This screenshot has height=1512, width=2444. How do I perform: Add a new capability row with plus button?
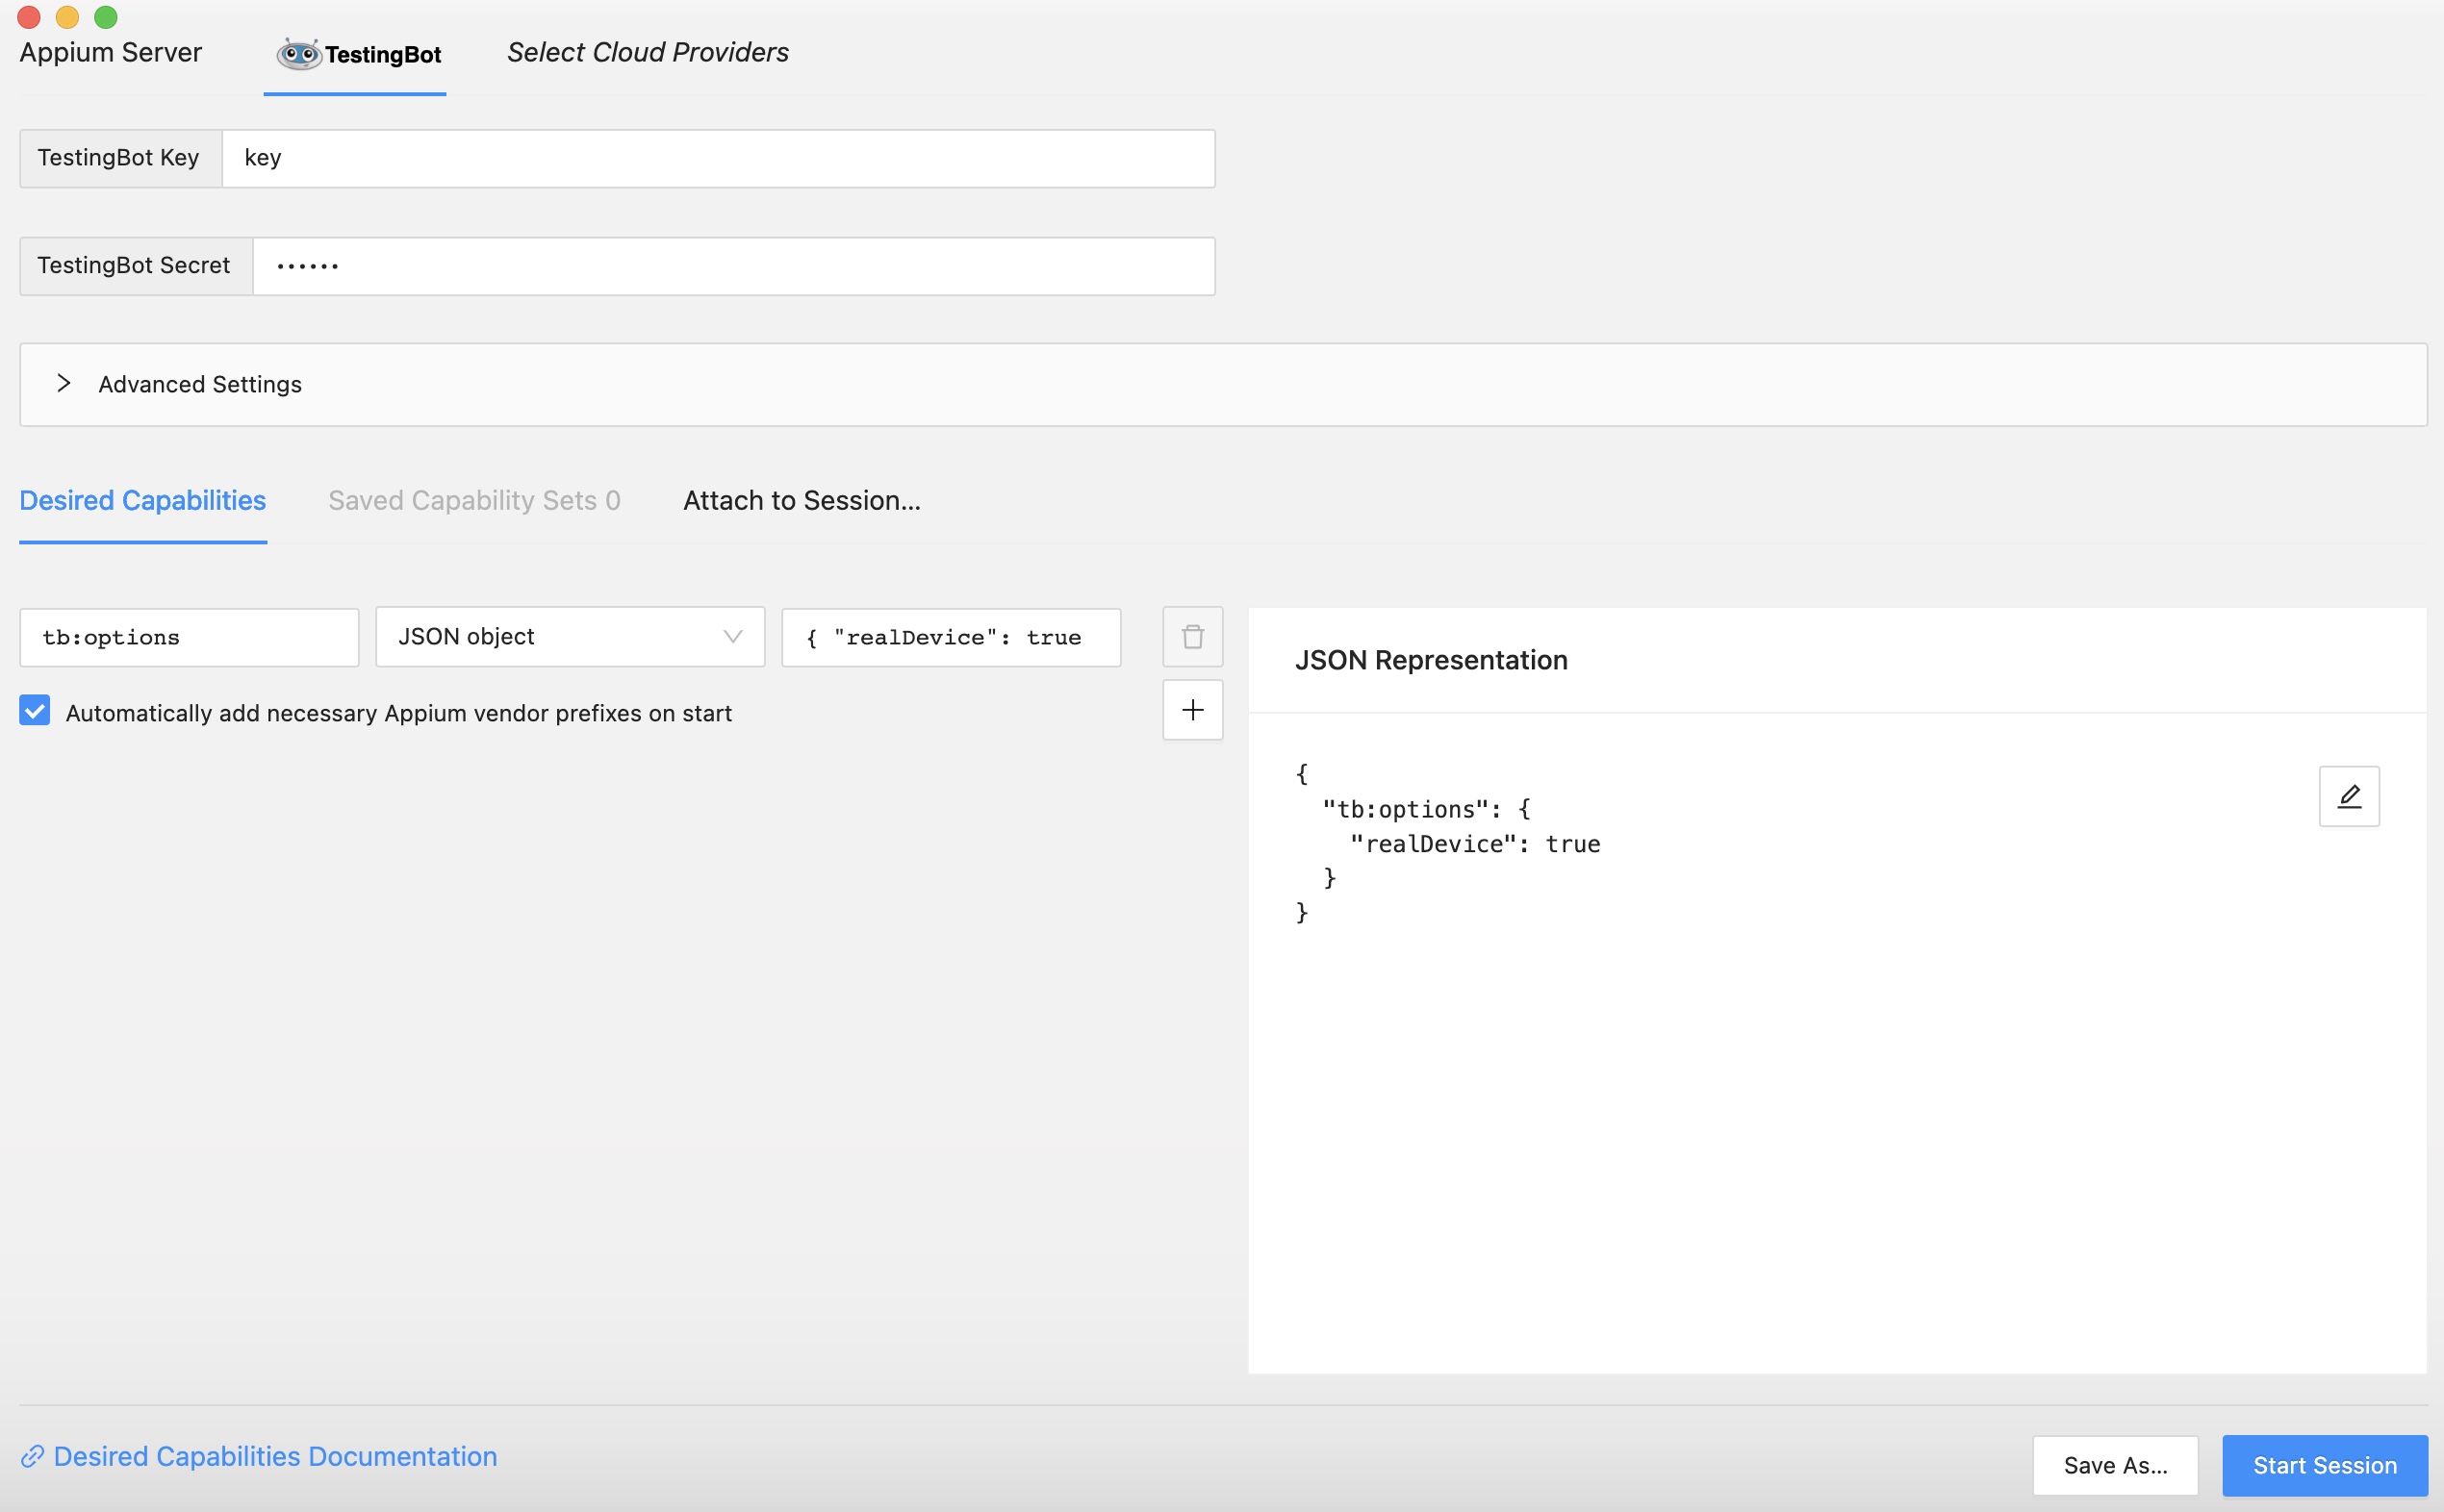coord(1192,710)
